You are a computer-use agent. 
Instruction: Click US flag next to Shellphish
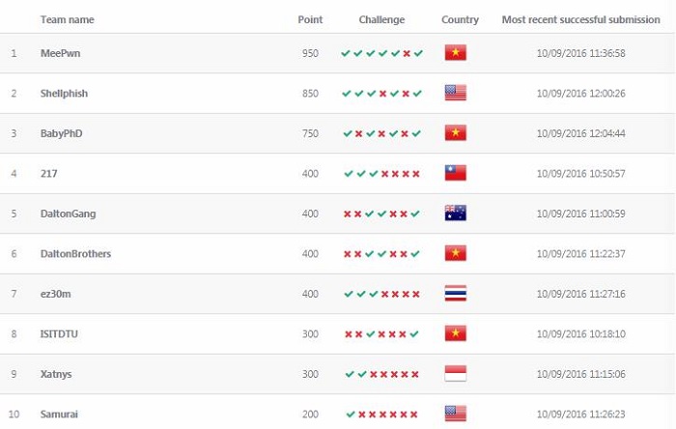(x=455, y=93)
